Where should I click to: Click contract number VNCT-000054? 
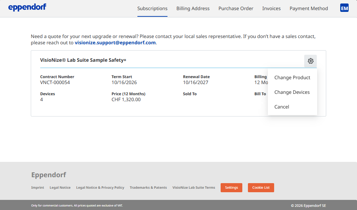click(x=55, y=82)
